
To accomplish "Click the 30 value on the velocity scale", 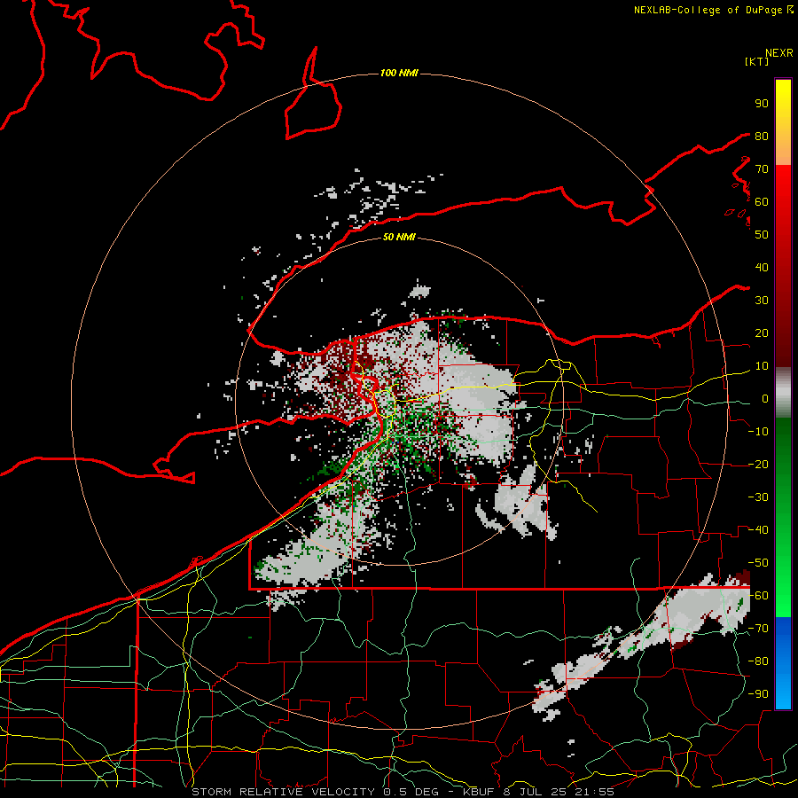I will click(x=762, y=301).
